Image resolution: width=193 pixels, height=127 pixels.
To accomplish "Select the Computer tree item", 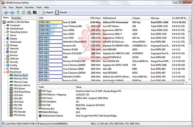I will coord(15,25).
